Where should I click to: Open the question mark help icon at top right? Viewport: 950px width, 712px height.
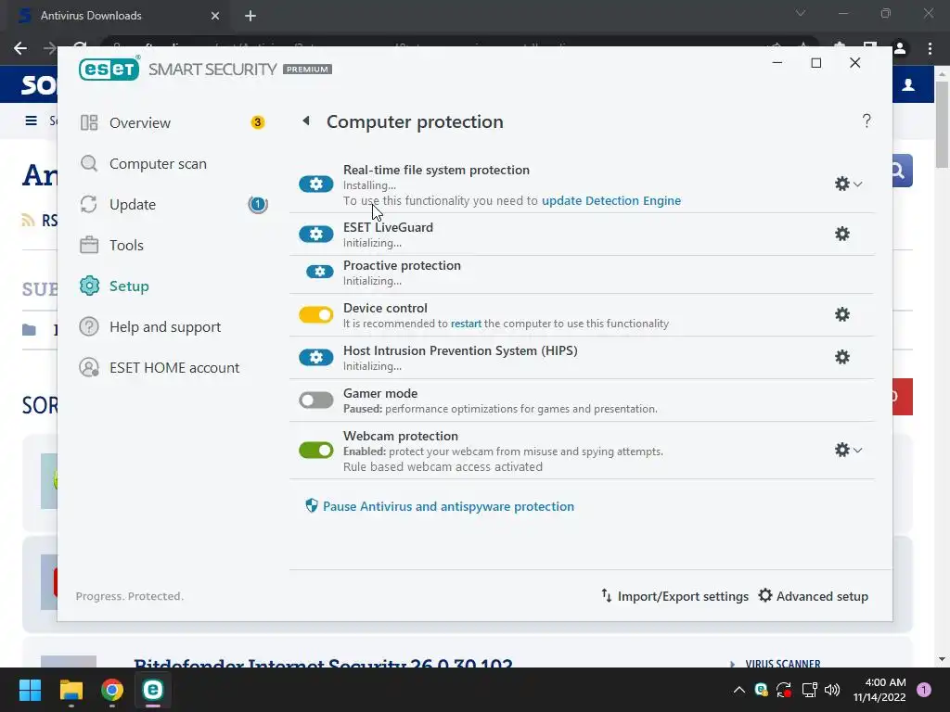pyautogui.click(x=867, y=121)
